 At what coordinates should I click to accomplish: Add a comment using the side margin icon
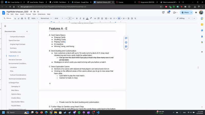pos(126,38)
